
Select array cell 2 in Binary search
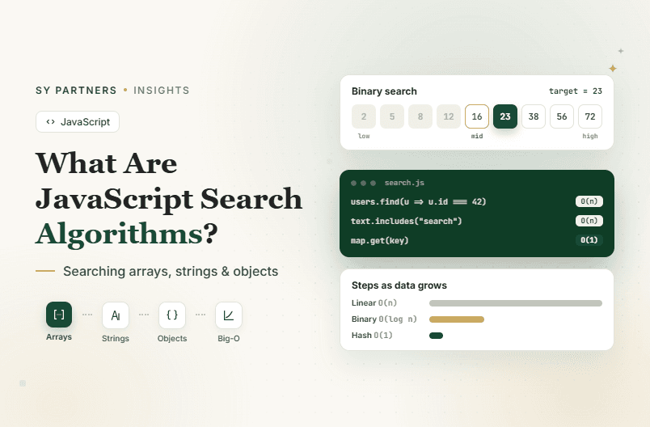click(x=364, y=116)
